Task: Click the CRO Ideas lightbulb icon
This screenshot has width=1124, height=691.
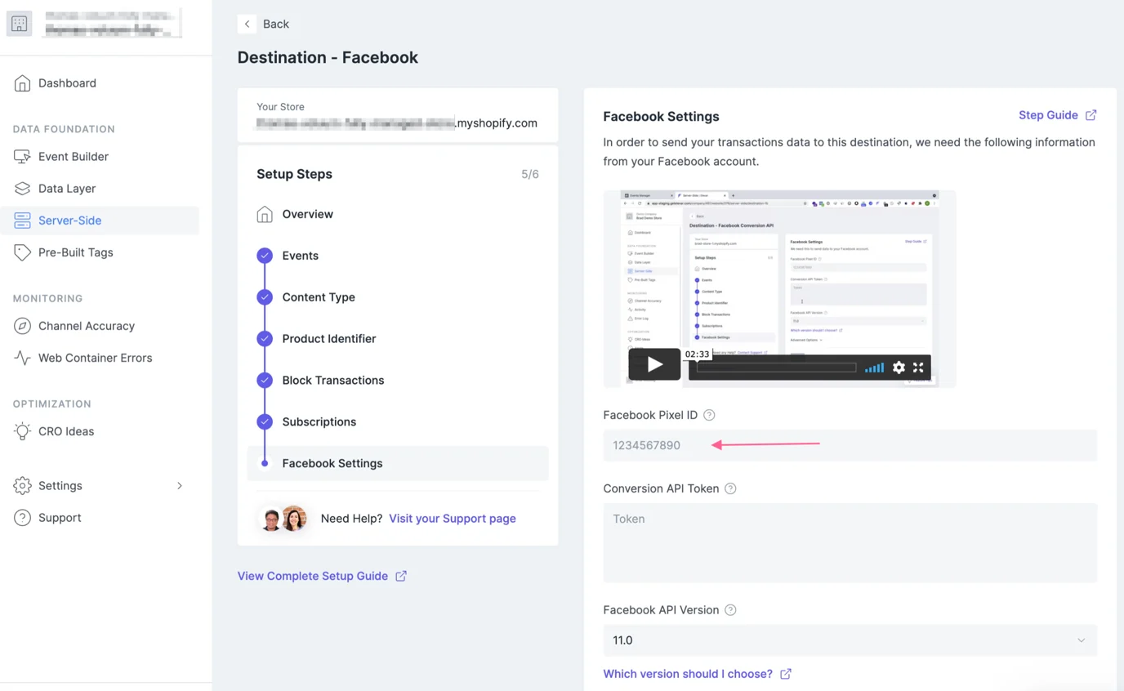Action: (22, 431)
